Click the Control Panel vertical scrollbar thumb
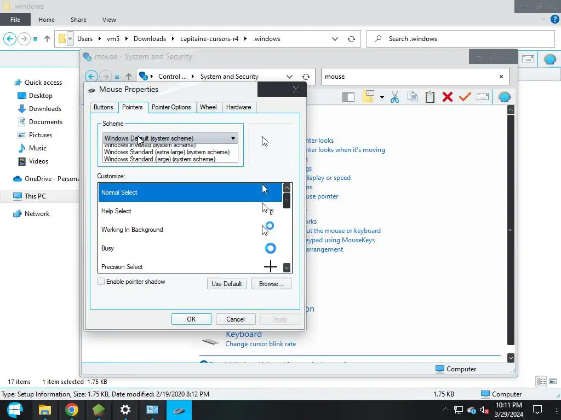The image size is (561, 420). (x=511, y=230)
